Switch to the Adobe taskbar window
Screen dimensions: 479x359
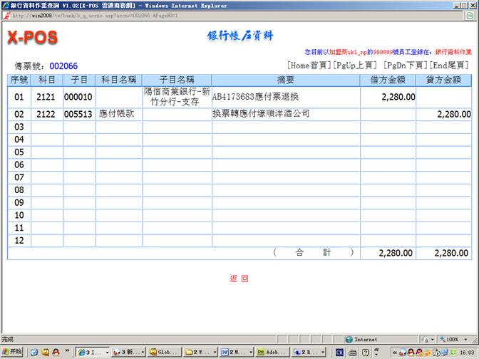point(272,352)
